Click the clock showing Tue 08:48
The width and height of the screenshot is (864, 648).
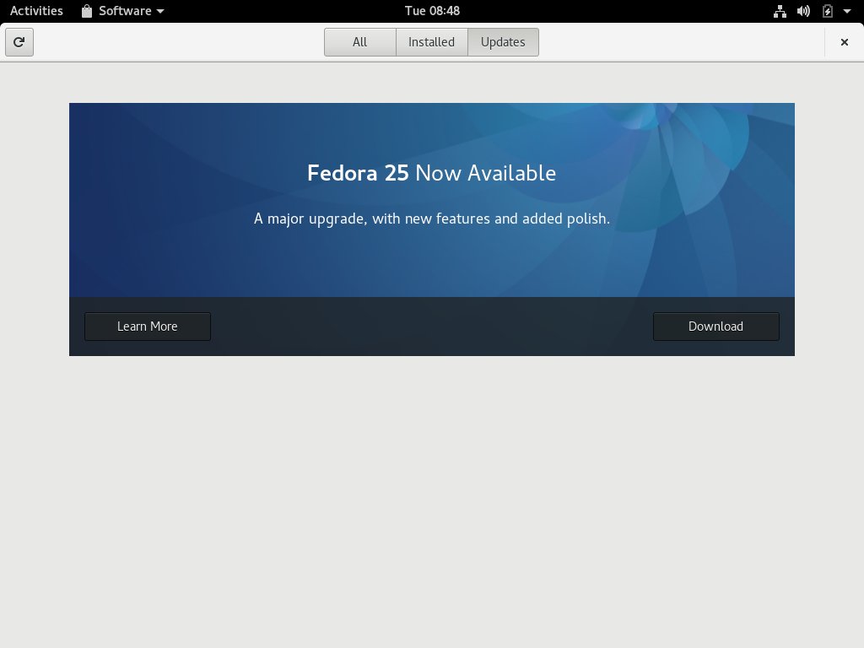point(432,11)
